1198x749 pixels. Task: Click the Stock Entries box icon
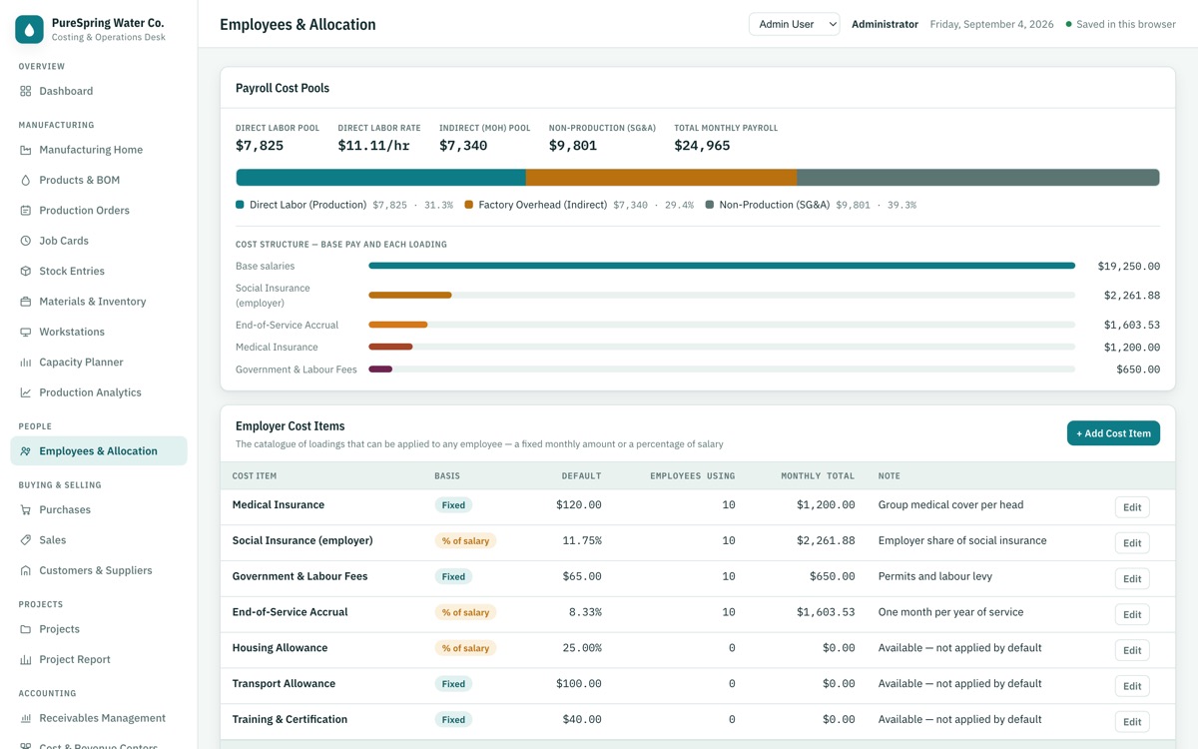click(x=26, y=271)
